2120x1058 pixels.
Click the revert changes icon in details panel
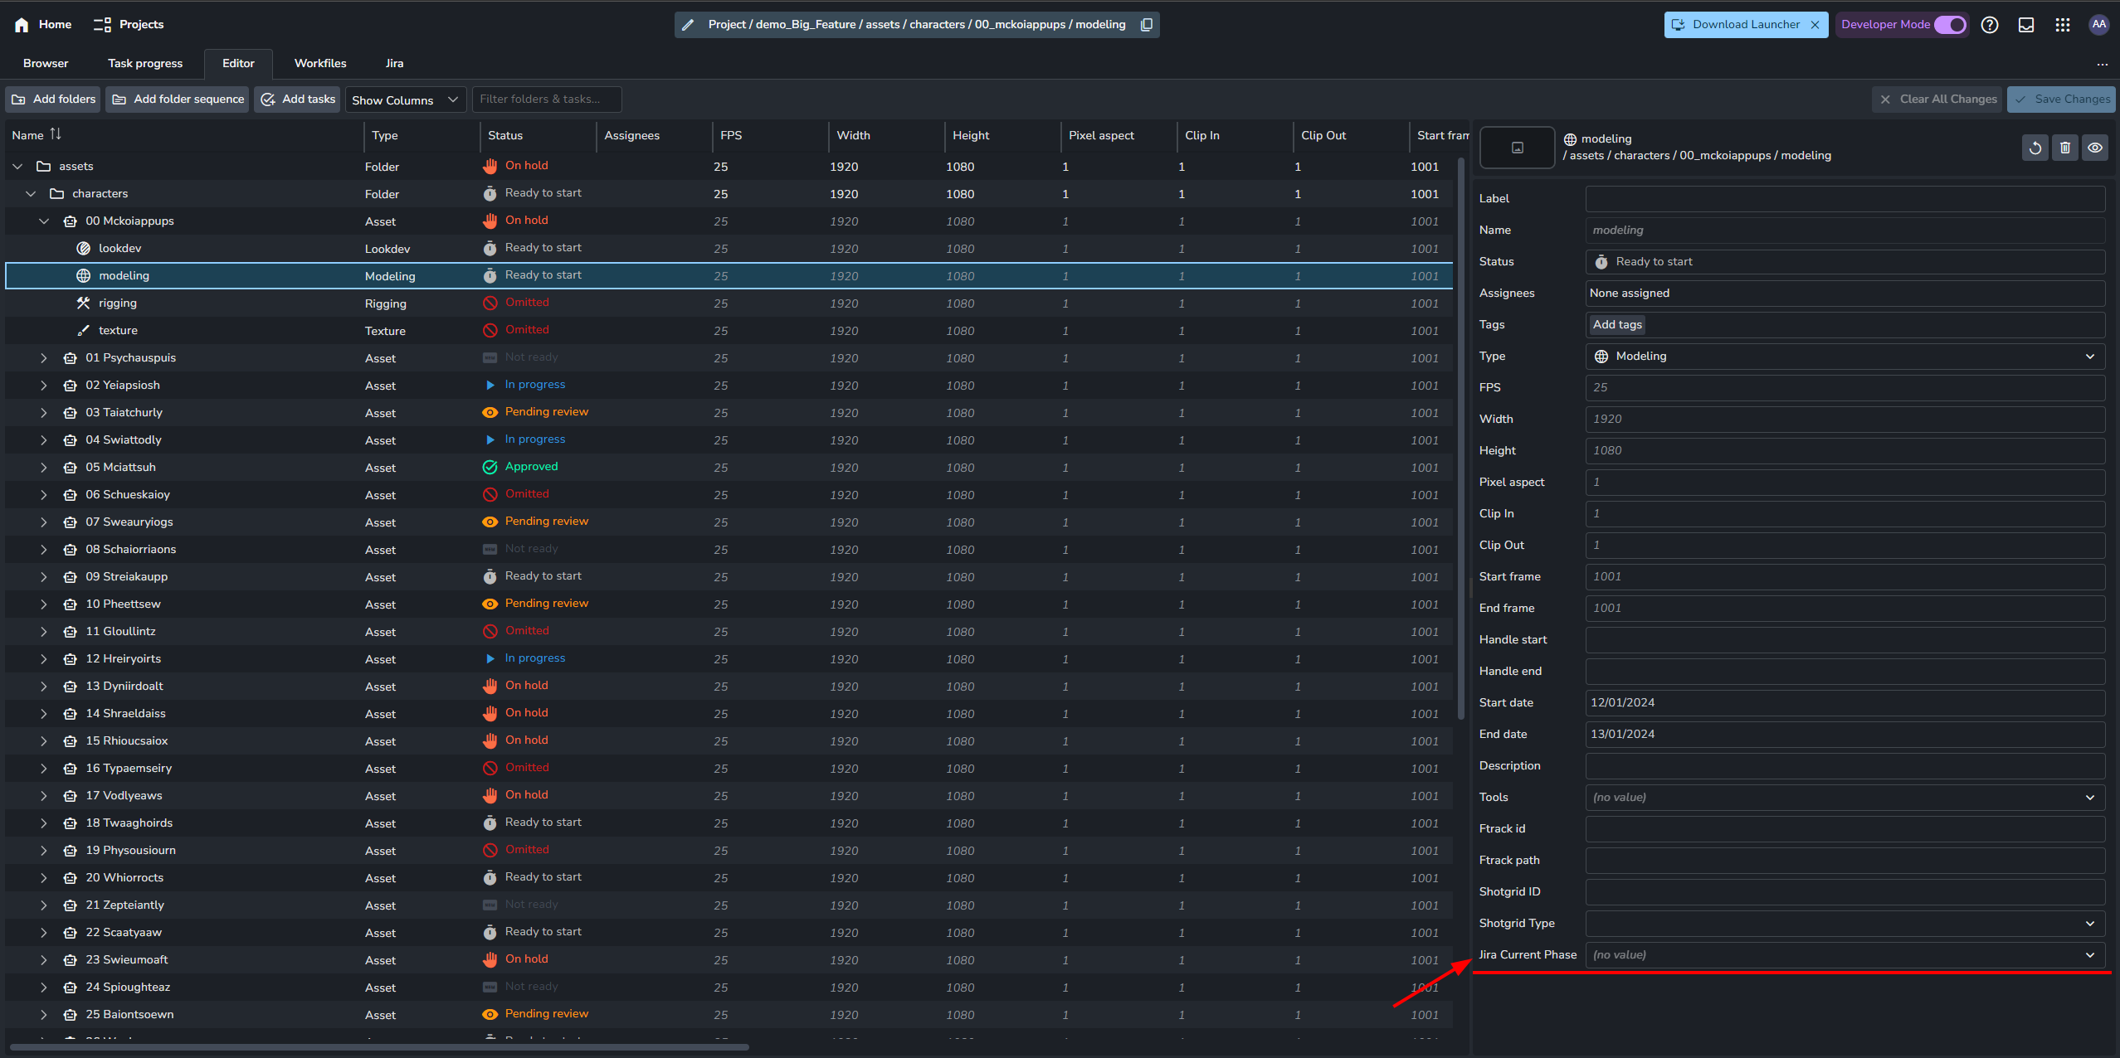pyautogui.click(x=2035, y=148)
